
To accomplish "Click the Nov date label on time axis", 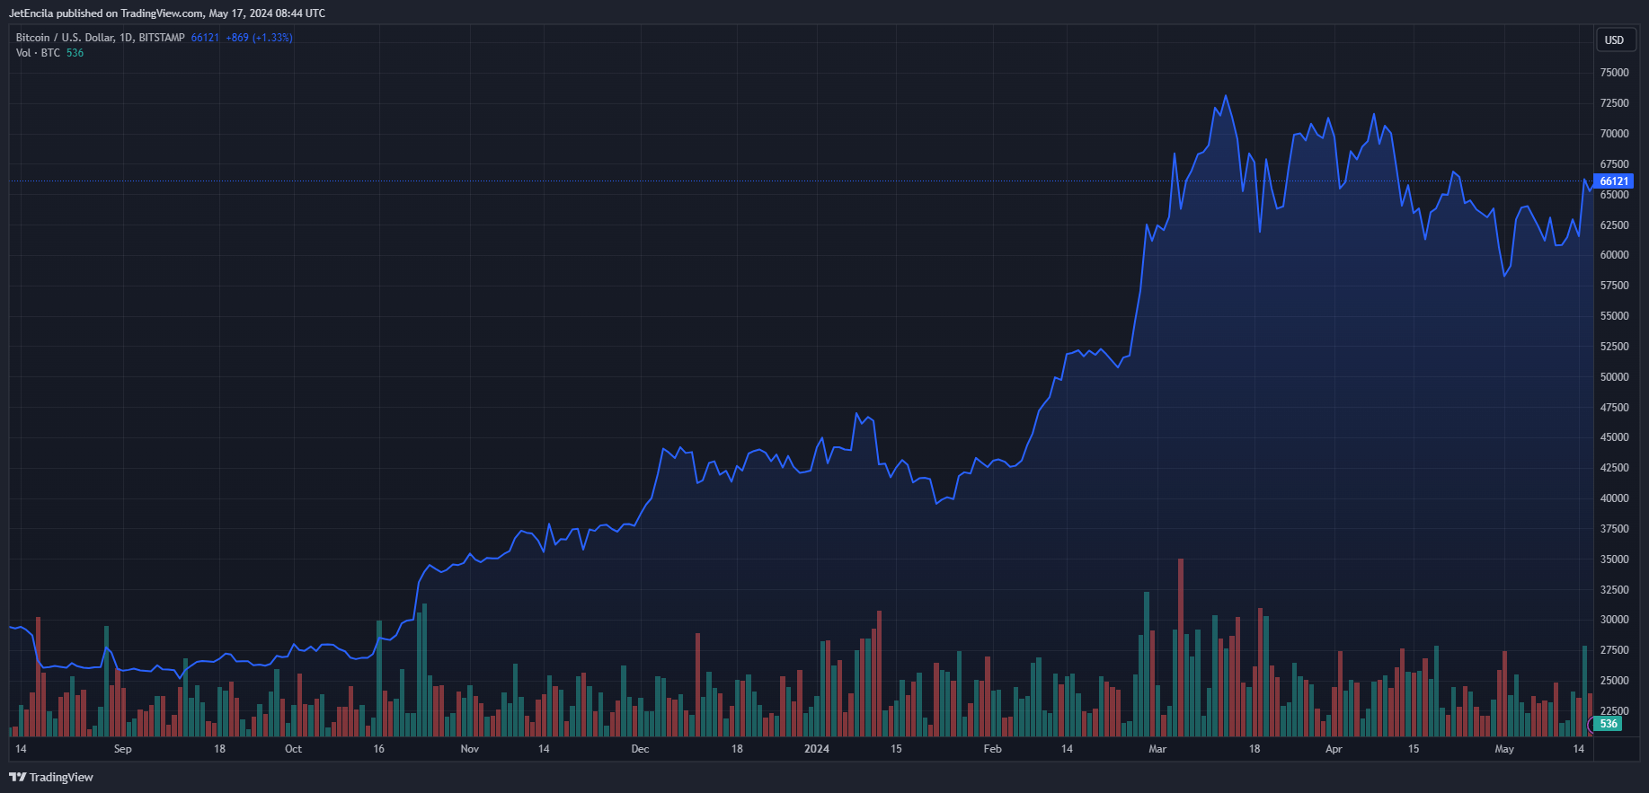I will pos(469,749).
